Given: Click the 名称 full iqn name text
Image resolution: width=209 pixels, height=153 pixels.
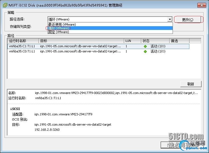Looking at the screenshot, I should tap(116, 93).
